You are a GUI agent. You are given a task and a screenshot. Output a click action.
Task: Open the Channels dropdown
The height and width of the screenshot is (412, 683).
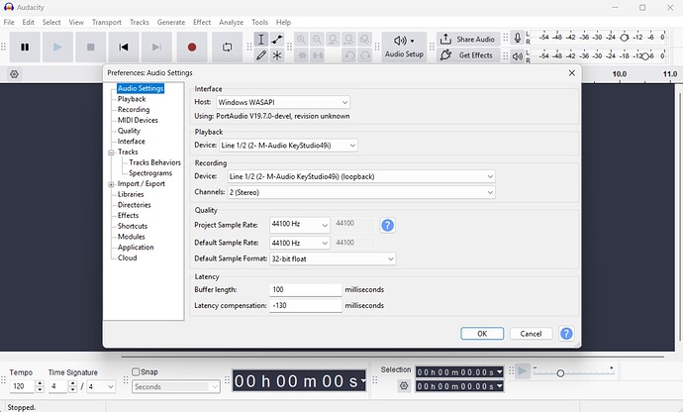coord(361,192)
